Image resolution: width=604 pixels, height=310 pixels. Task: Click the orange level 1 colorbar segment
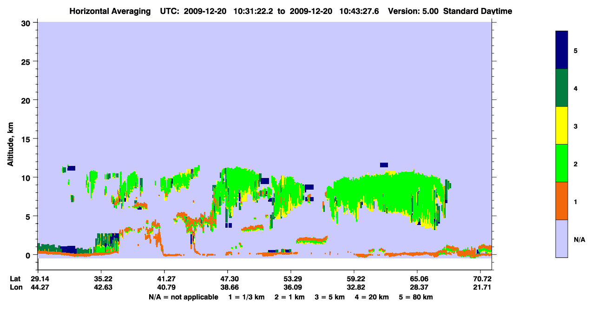[562, 201]
